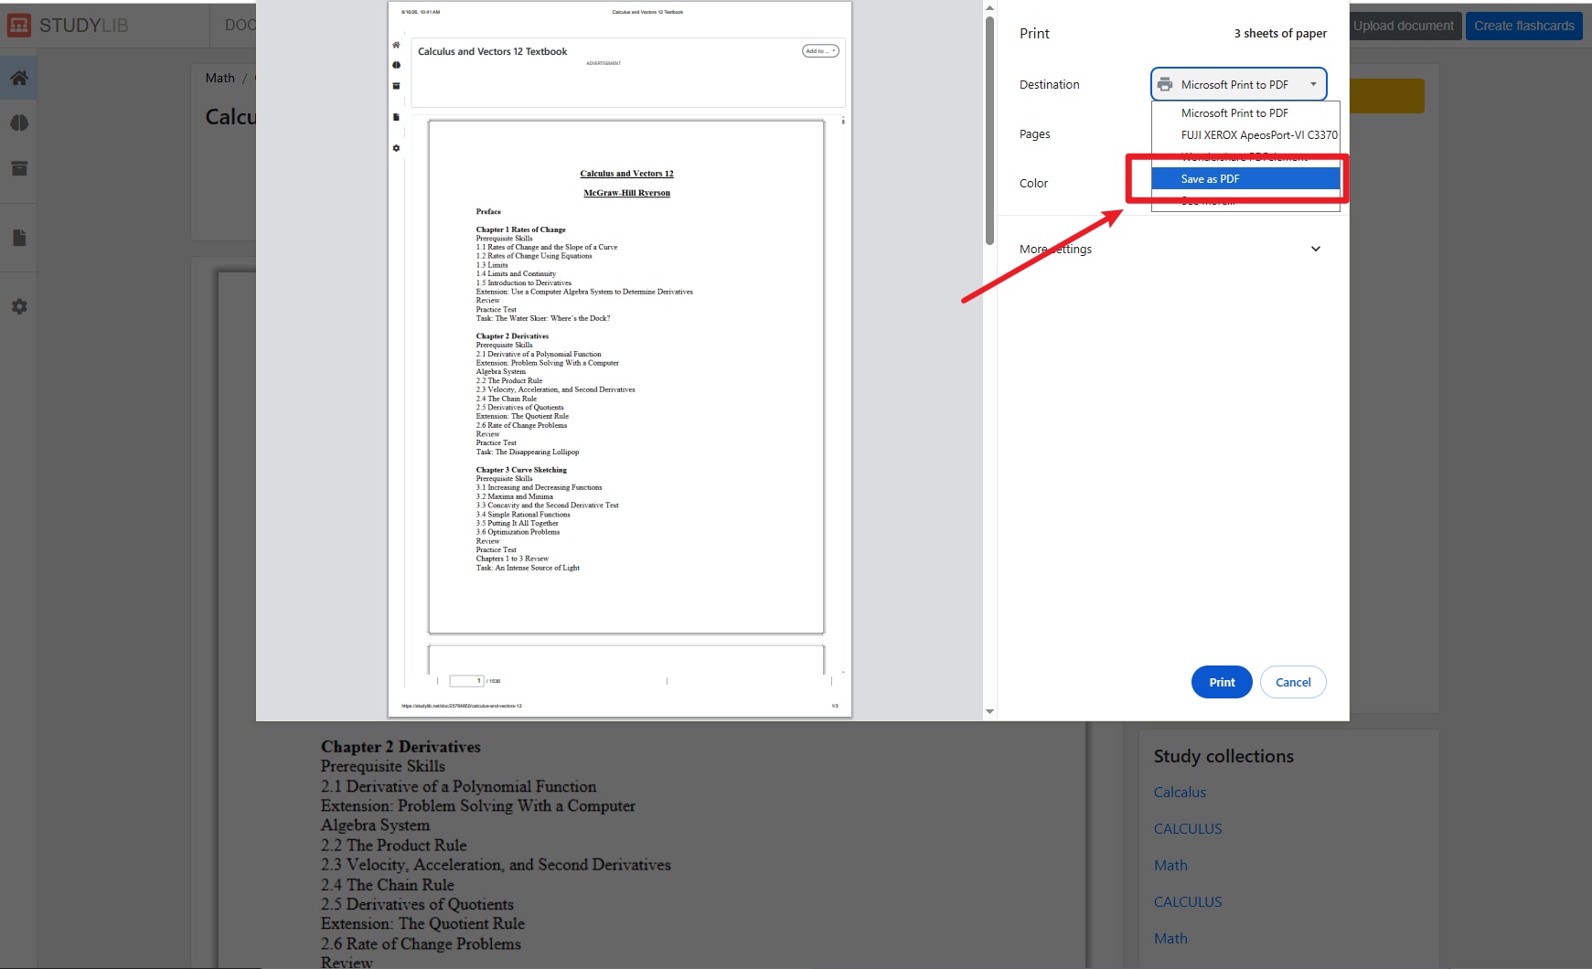Click home icon in print preview page
1592x969 pixels.
(x=396, y=45)
